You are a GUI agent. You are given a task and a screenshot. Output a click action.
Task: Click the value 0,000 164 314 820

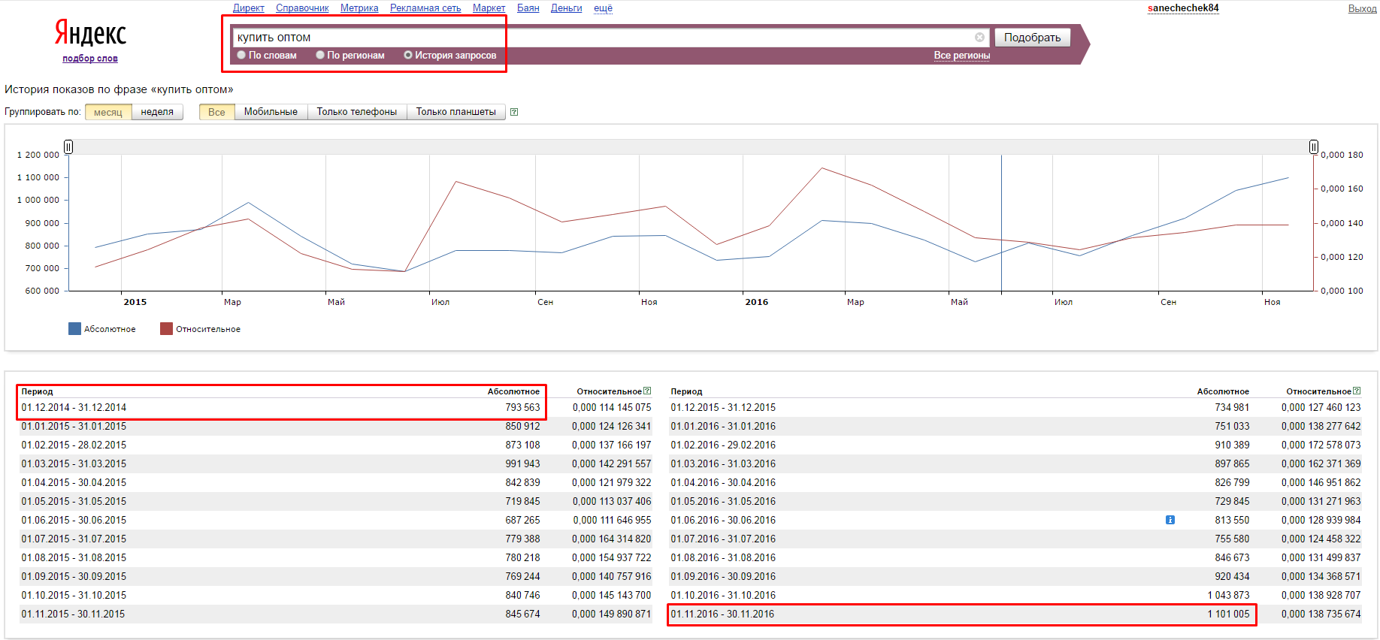click(x=612, y=539)
